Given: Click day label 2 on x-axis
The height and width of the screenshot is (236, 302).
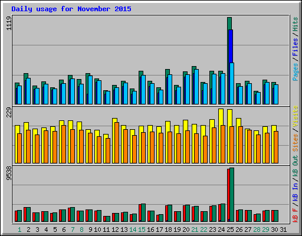Looking at the screenshot, I should coord(28,230).
